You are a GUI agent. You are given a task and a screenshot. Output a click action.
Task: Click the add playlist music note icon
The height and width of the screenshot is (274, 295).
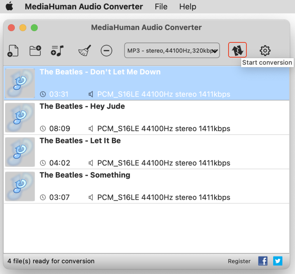57,50
